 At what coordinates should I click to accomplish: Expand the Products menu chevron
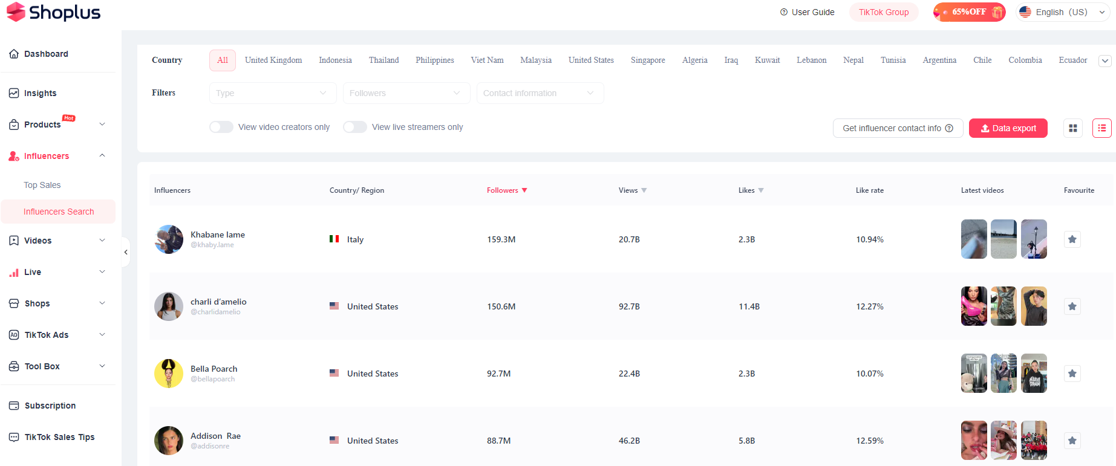coord(102,124)
